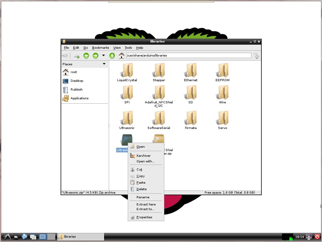Click the screen lock tray icon

(x=309, y=237)
